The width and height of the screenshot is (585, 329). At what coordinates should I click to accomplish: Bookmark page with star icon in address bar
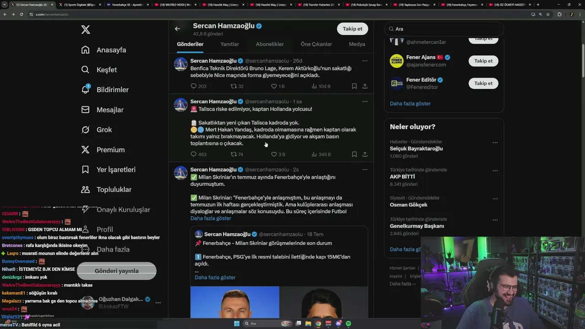[548, 14]
